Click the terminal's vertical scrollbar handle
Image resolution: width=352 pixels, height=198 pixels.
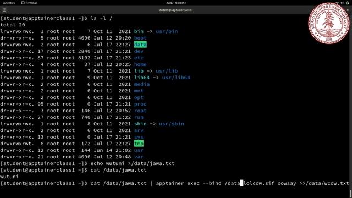click(351, 194)
